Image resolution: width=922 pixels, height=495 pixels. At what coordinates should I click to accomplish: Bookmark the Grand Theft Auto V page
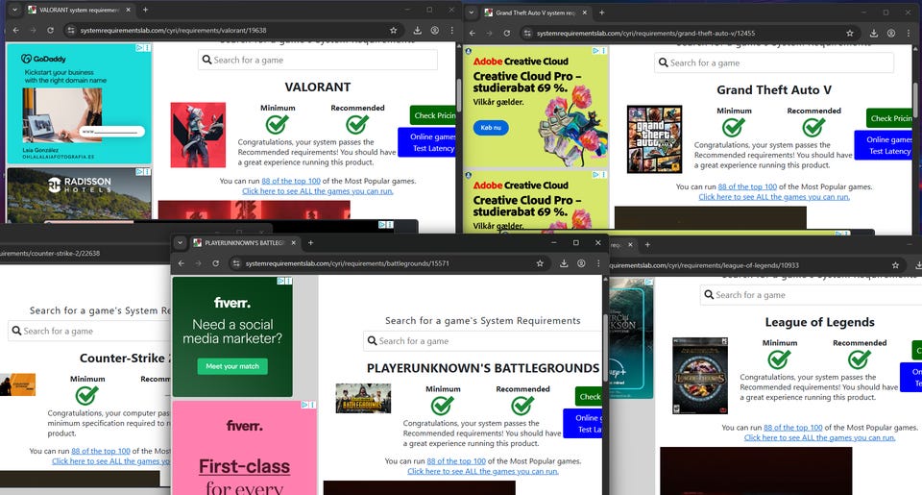[851, 33]
